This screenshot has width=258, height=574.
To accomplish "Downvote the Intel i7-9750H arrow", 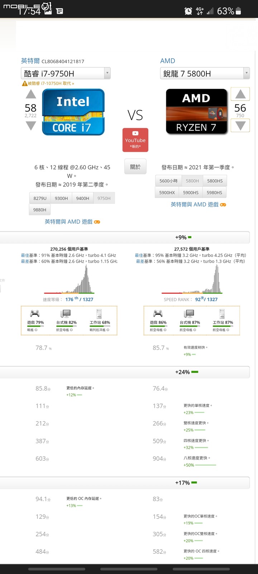I will (x=31, y=126).
